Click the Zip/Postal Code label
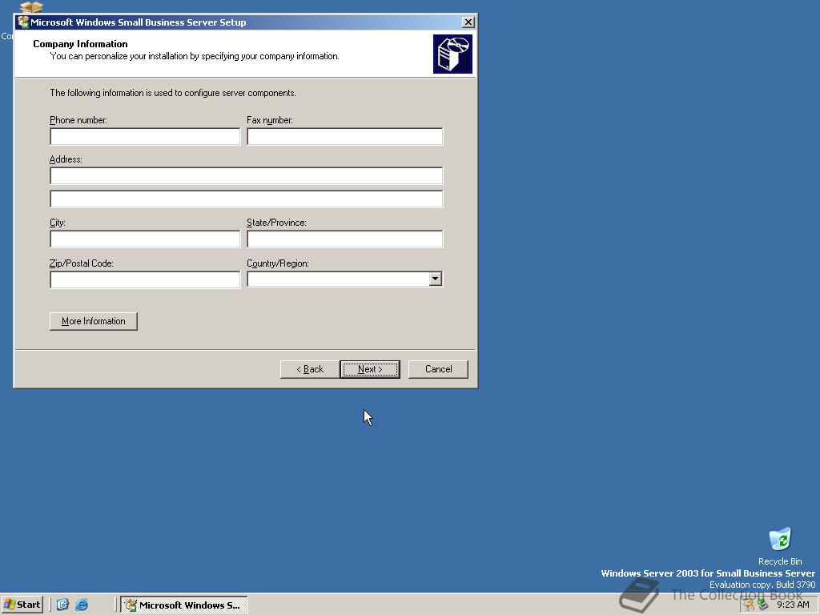The width and height of the screenshot is (820, 615). 82,263
